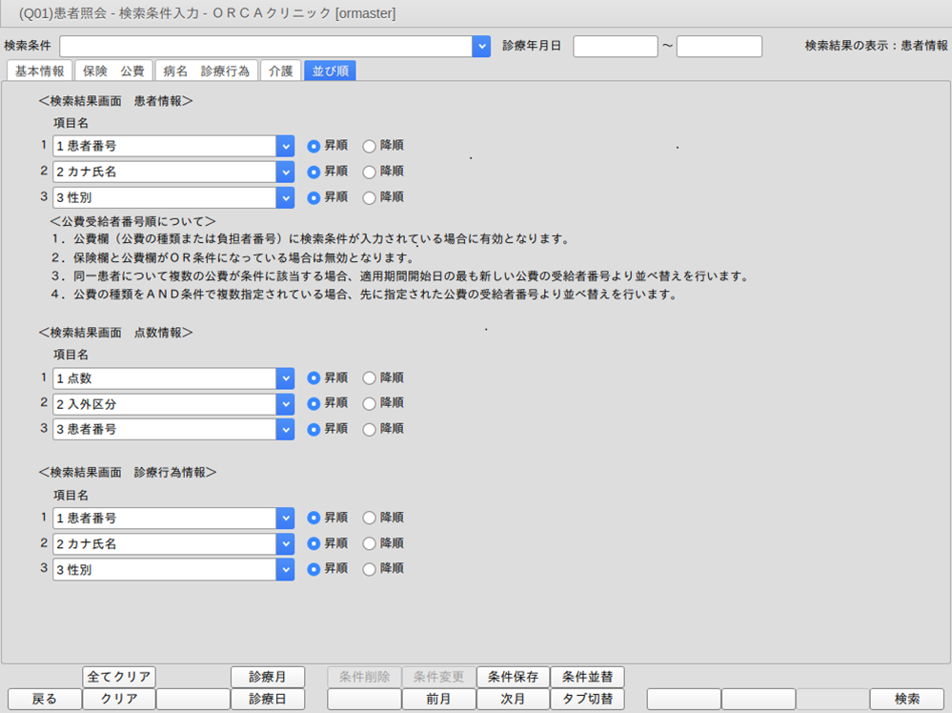Click the 戻る button
Screen dimensions: 952x713
pos(44,699)
